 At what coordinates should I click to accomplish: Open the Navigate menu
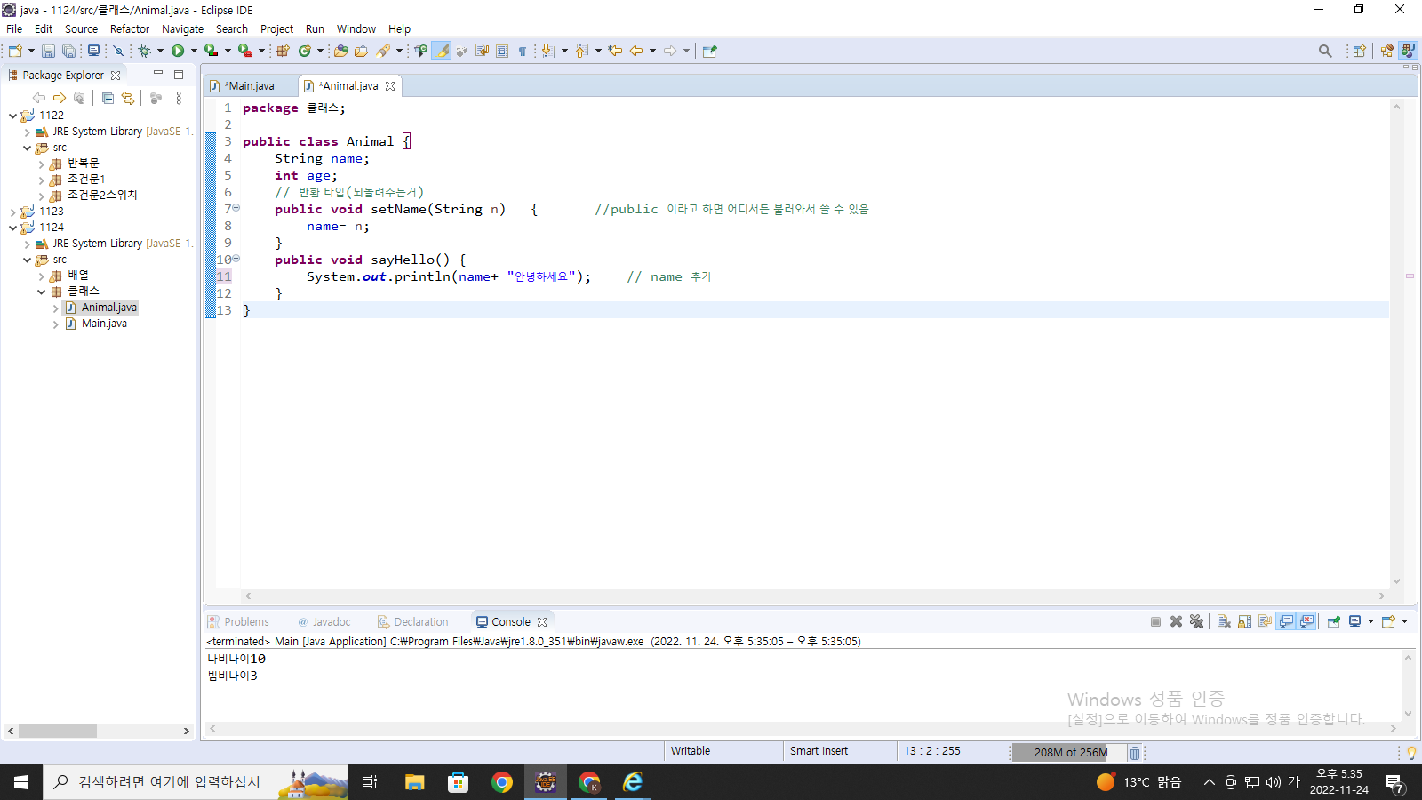182,28
